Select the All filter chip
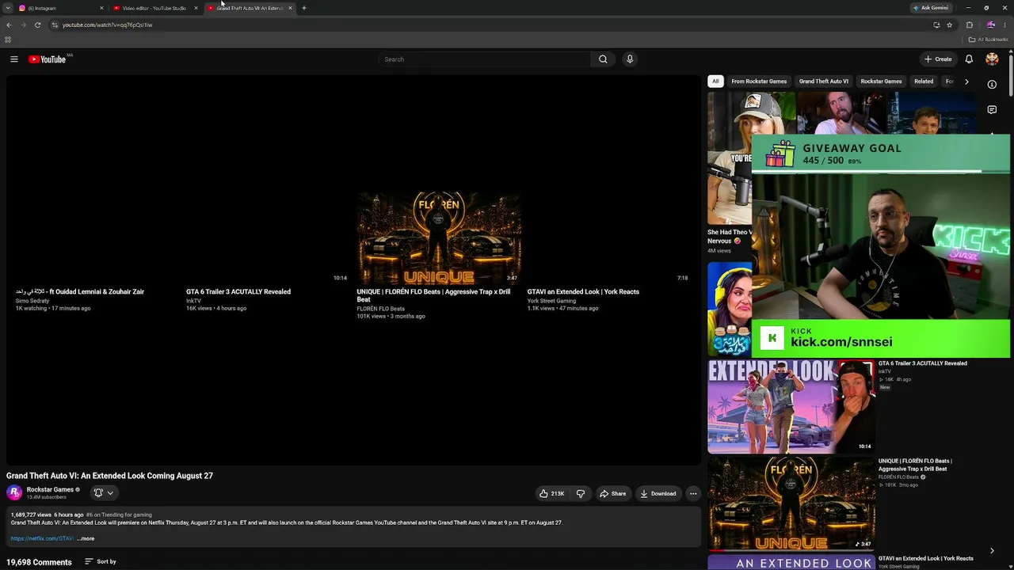The width and height of the screenshot is (1014, 570). [x=715, y=82]
